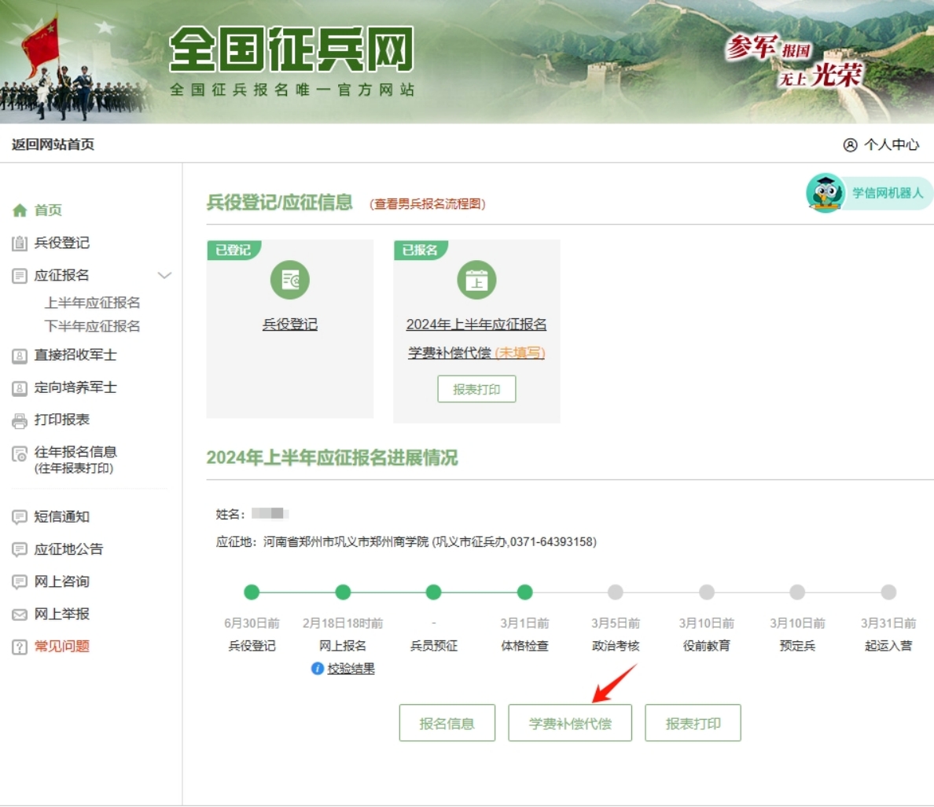Click the 网上举报 envelope icon
Viewport: 934px width, 807px height.
click(17, 614)
